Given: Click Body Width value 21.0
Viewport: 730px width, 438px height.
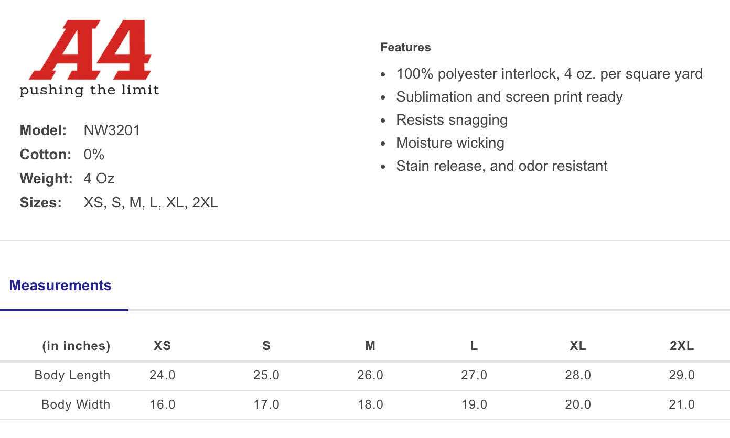Looking at the screenshot, I should coord(682,404).
